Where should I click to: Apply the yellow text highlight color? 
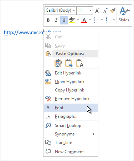(x=72, y=20)
